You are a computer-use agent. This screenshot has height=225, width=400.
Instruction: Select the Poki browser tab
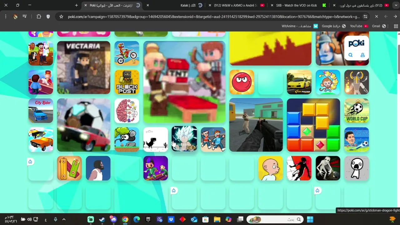click(x=112, y=5)
